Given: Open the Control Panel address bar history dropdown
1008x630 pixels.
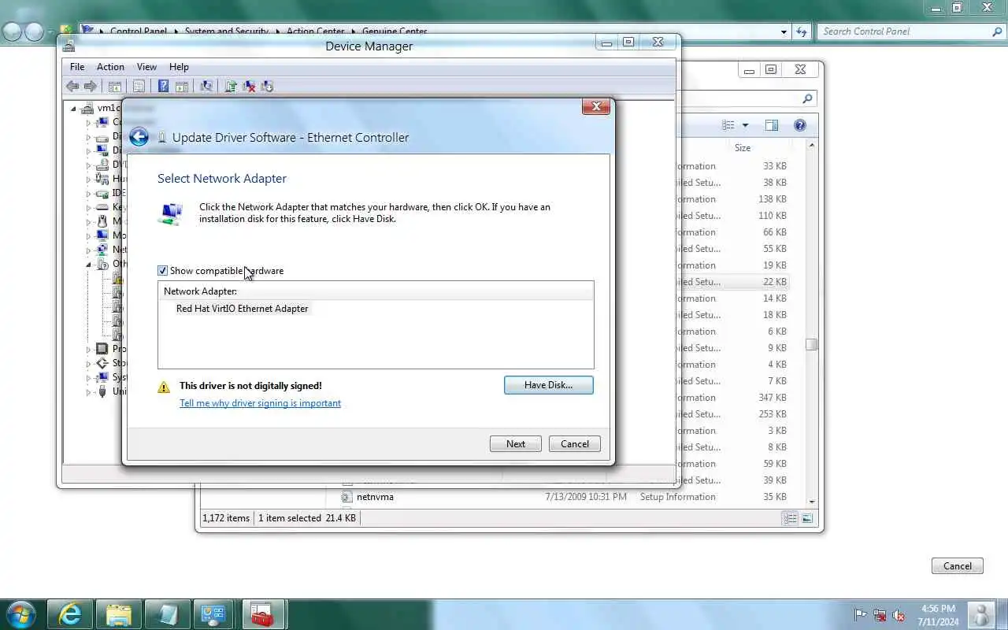Looking at the screenshot, I should (784, 32).
